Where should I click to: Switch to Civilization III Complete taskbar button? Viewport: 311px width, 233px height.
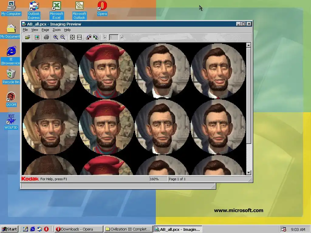[x=128, y=229]
